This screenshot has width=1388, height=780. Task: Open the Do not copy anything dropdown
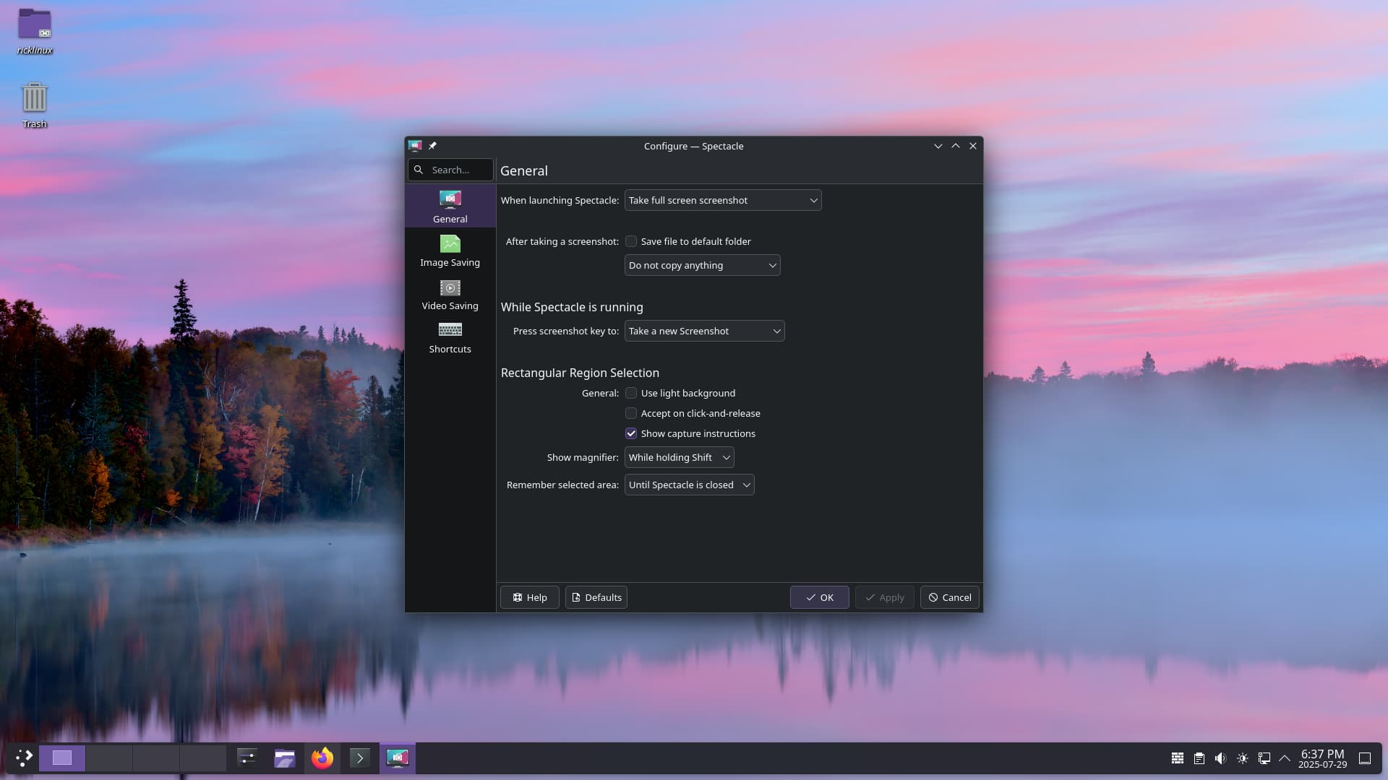(x=702, y=265)
